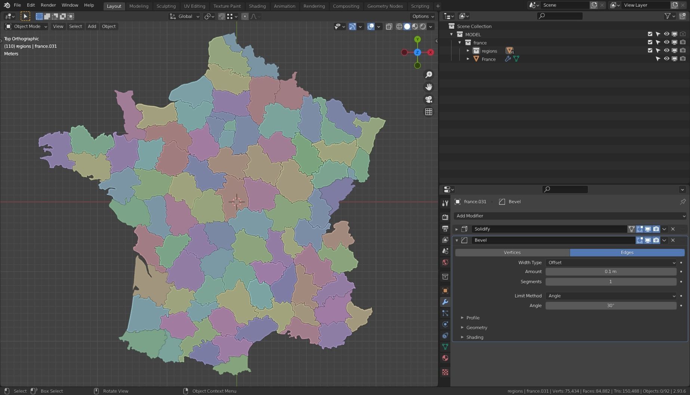
Task: Toggle the MODEL collection exclude checkbox
Action: coord(650,34)
